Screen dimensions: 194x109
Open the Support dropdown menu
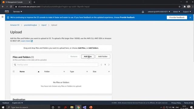pos(187,12)
